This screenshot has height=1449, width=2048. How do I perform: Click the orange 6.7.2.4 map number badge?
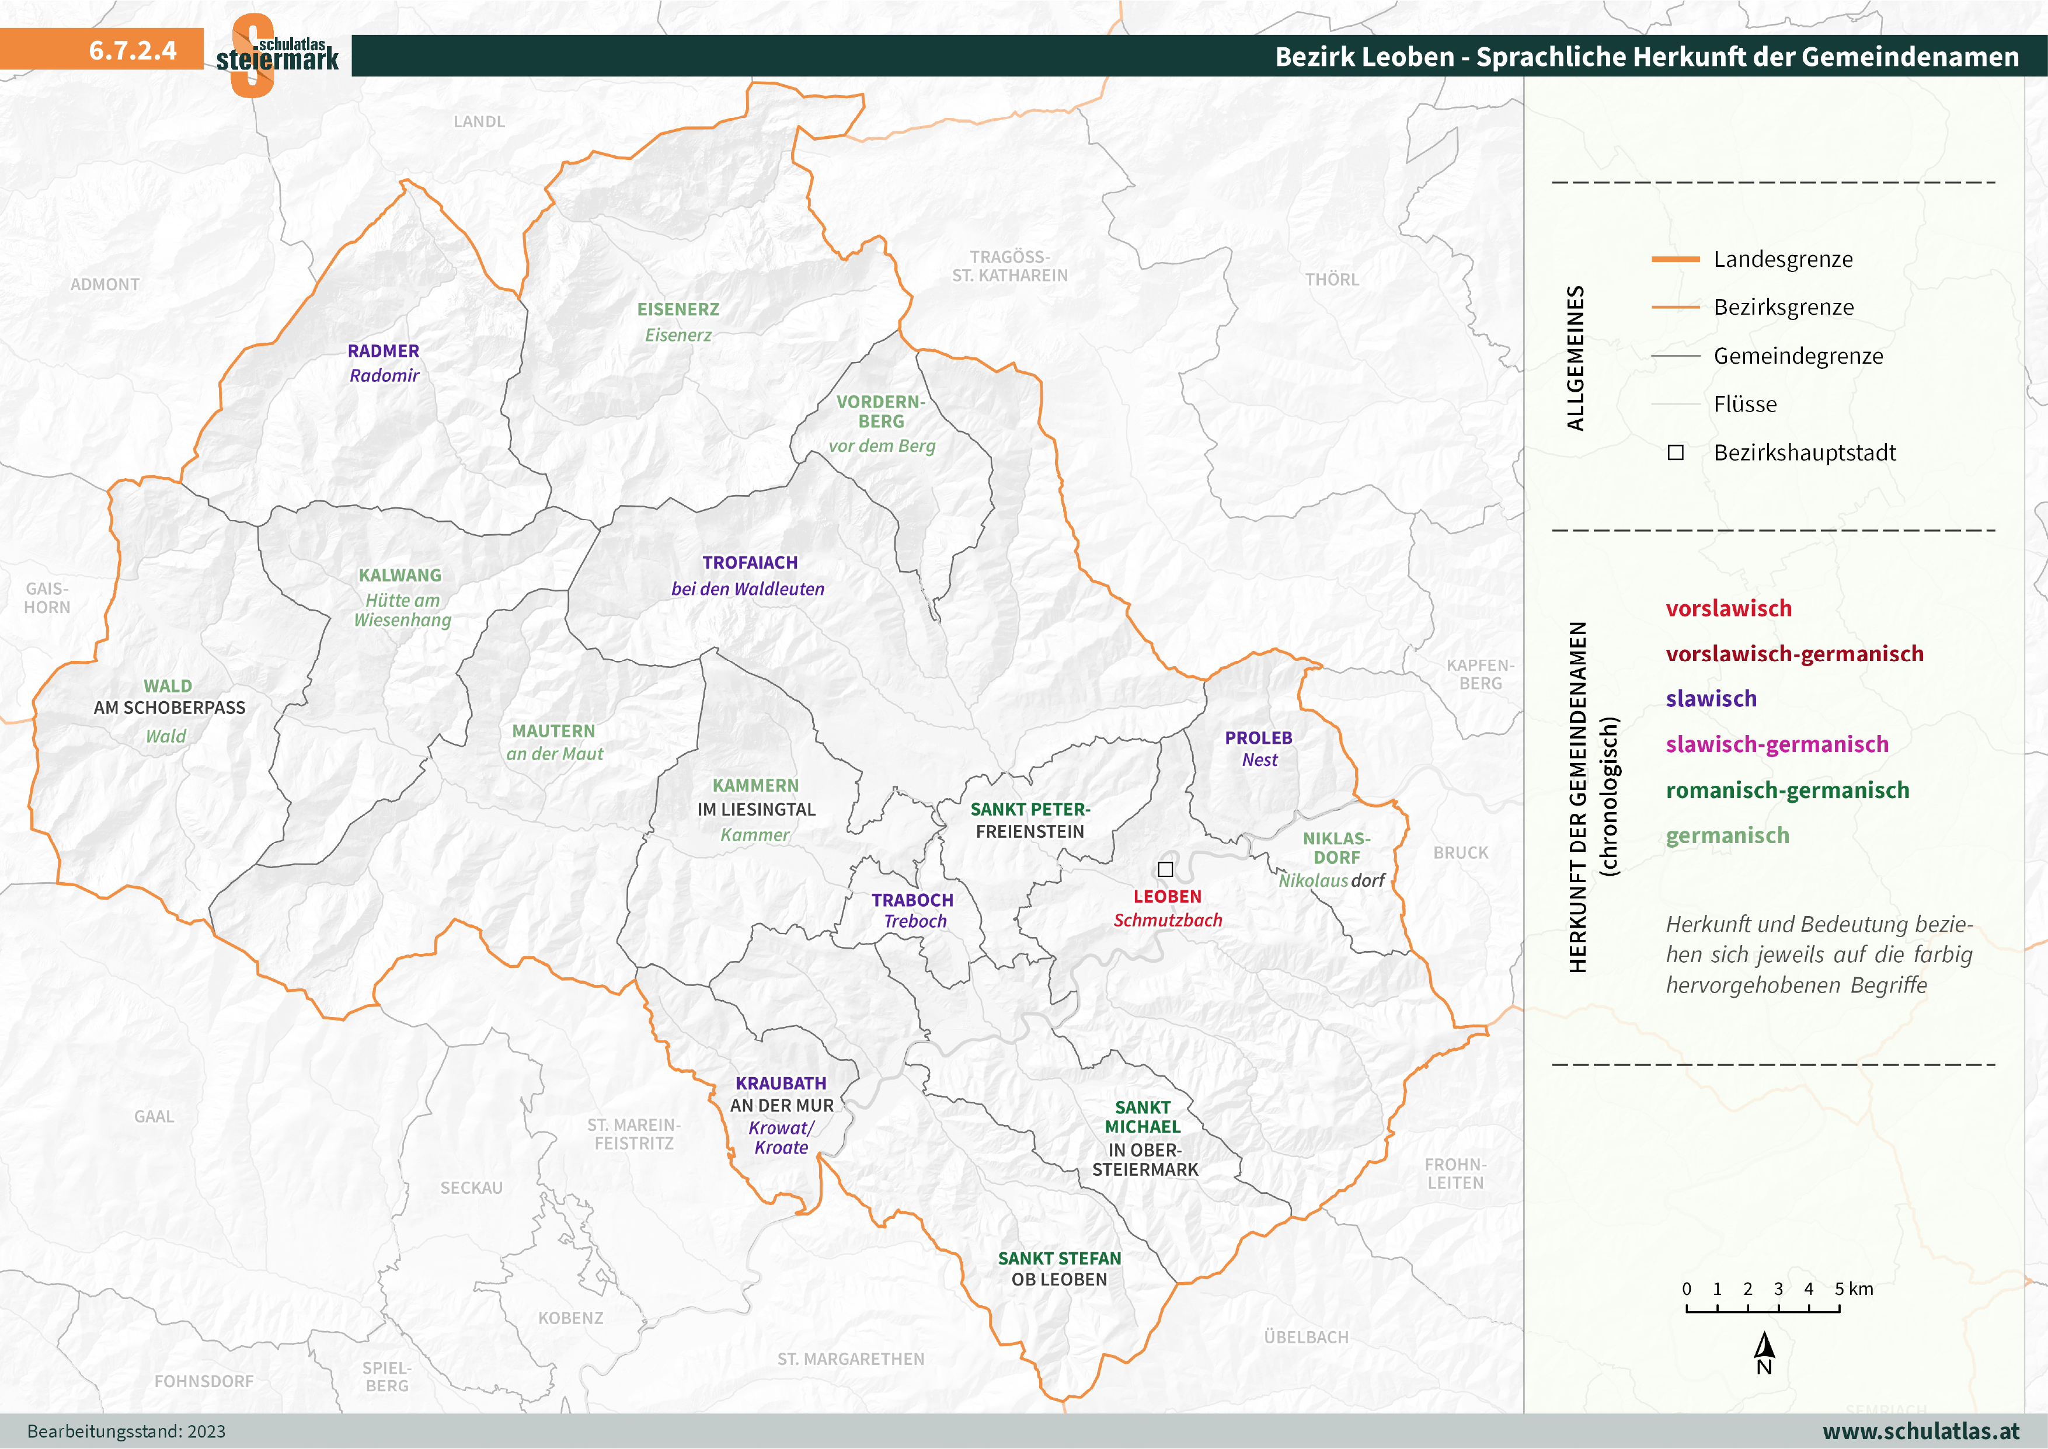(x=132, y=50)
